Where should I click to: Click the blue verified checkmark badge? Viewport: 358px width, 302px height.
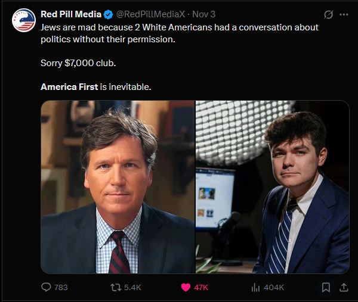pos(107,14)
